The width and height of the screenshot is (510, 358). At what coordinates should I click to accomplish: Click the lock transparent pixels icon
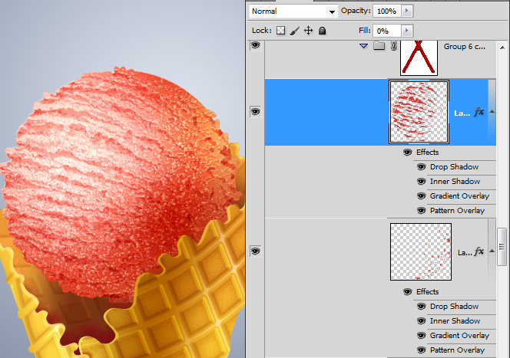281,31
